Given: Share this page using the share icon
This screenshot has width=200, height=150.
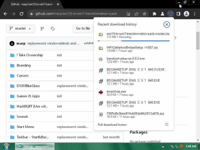Looking at the screenshot, I should [x=136, y=14].
